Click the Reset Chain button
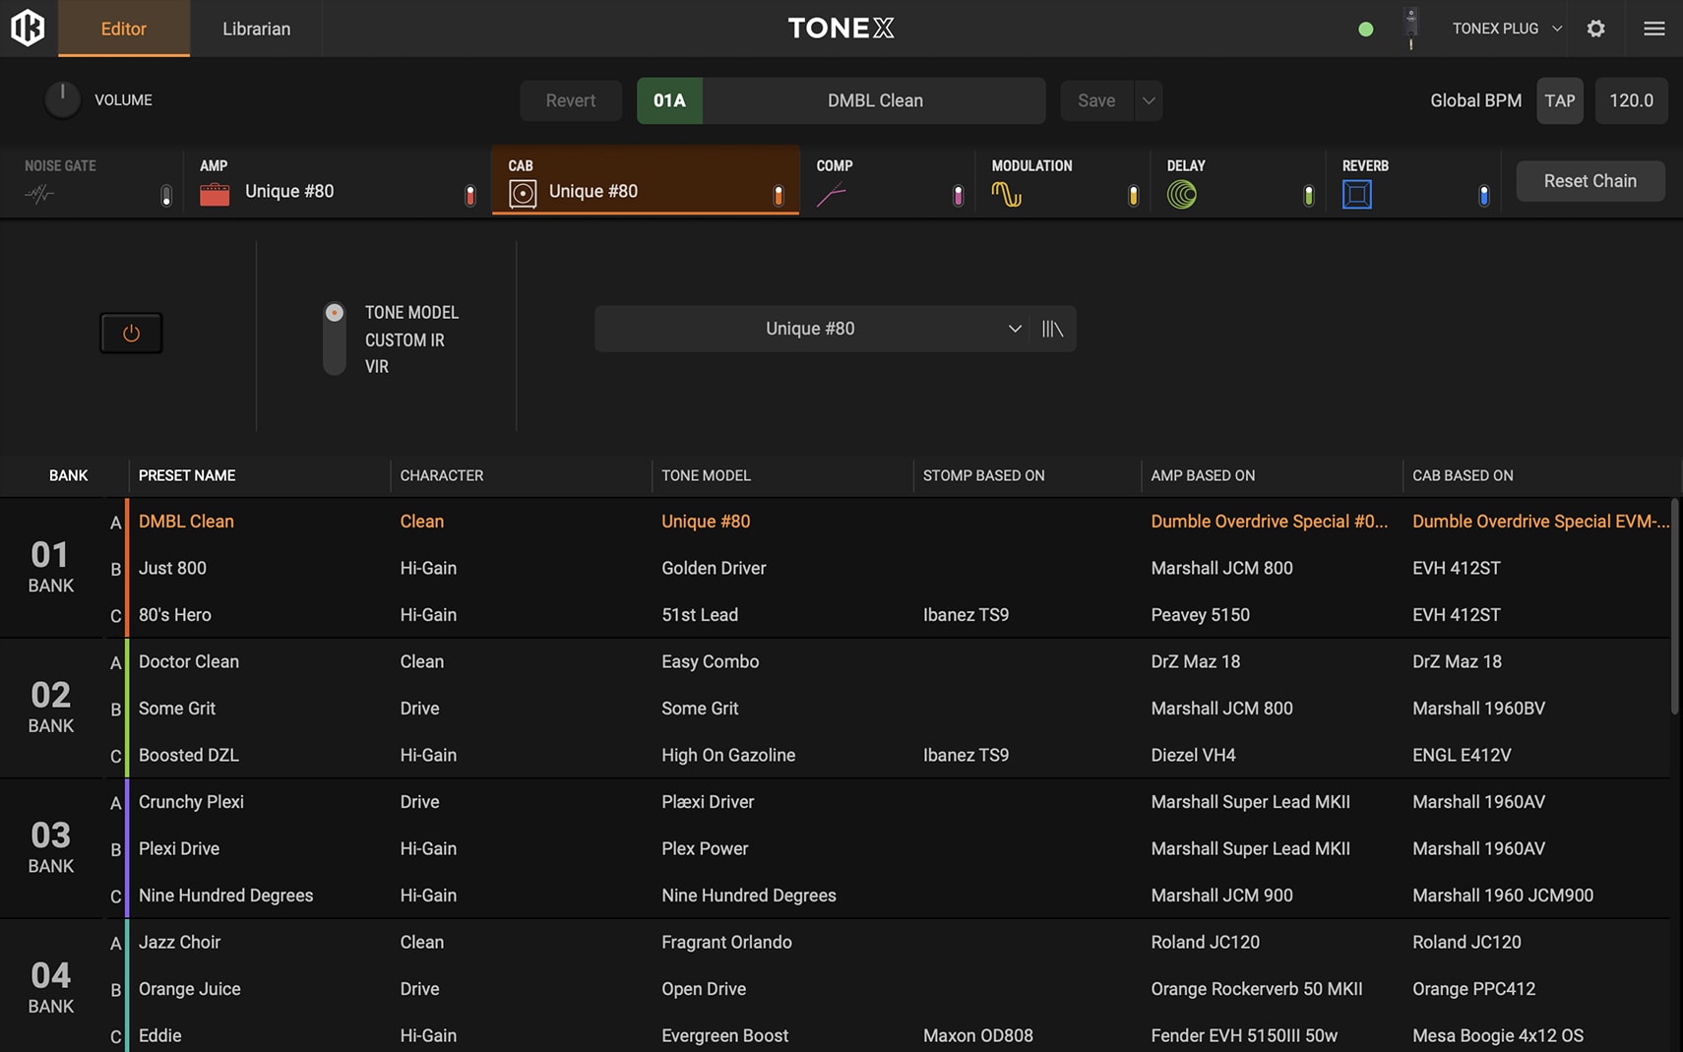Viewport: 1683px width, 1052px height. [x=1589, y=181]
